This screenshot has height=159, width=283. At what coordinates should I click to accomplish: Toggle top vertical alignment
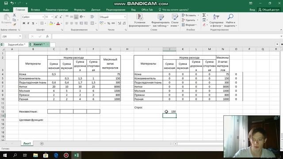(x=67, y=17)
